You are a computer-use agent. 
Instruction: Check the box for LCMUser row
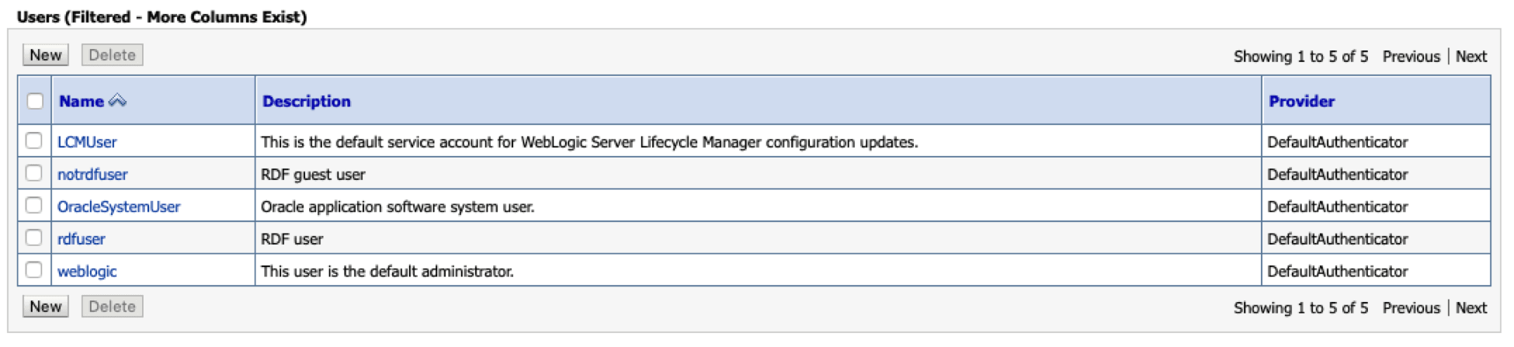coord(33,141)
